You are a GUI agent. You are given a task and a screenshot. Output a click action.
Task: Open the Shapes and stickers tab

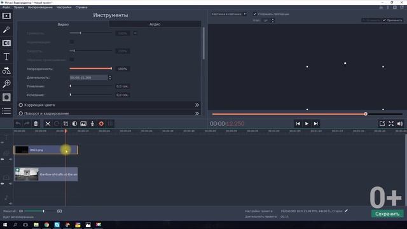coord(6,71)
